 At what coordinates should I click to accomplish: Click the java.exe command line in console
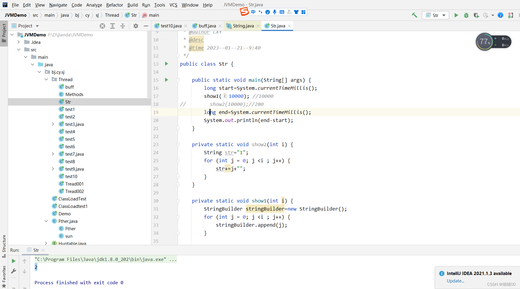[x=106, y=259]
